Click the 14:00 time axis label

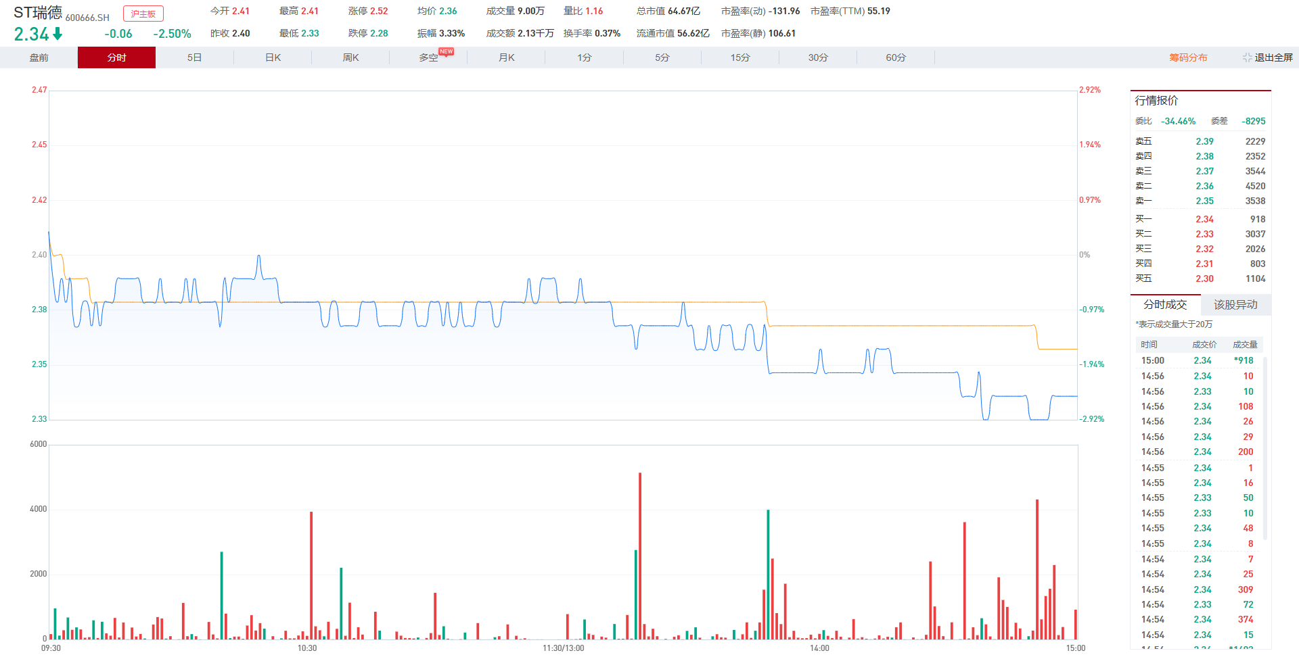pyautogui.click(x=819, y=648)
